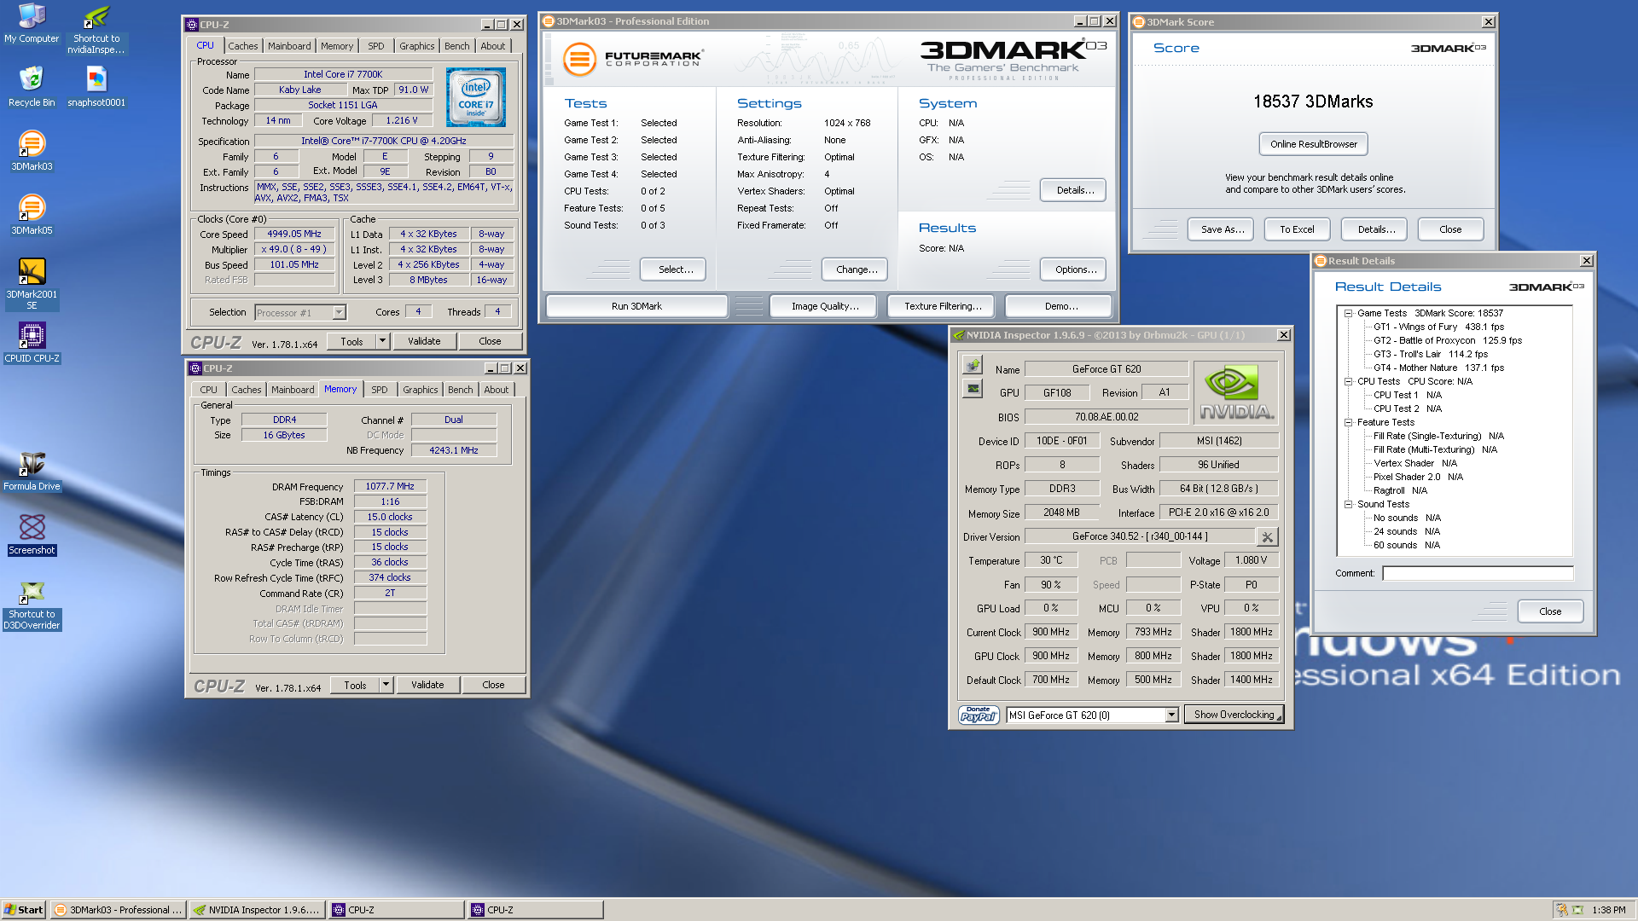Switch to Mainboard tab in top CPU-Z
Viewport: 1638px width, 921px height.
[x=289, y=46]
